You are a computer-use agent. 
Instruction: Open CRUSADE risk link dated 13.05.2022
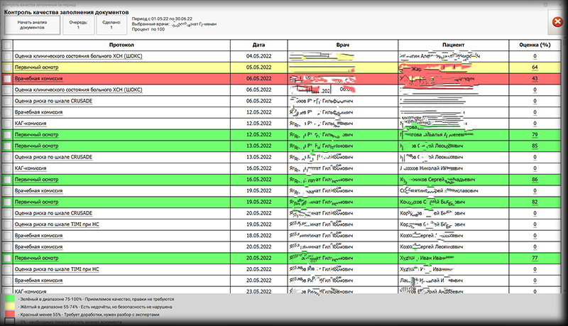(x=53, y=157)
